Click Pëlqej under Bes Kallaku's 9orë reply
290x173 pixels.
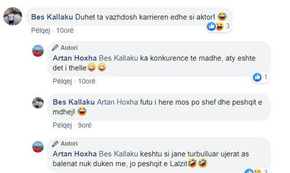(62, 125)
